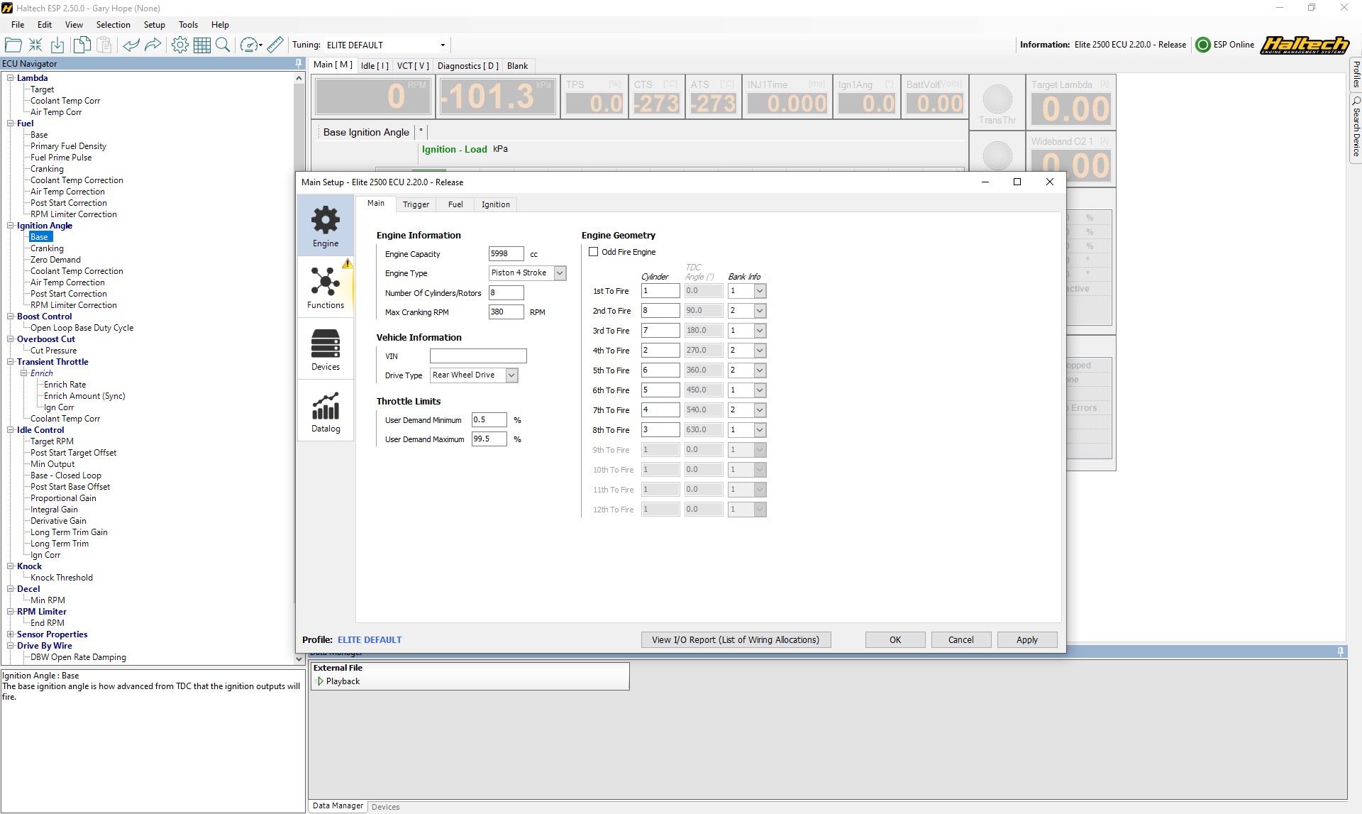Open the Tools menu
The image size is (1362, 814).
coord(188,24)
